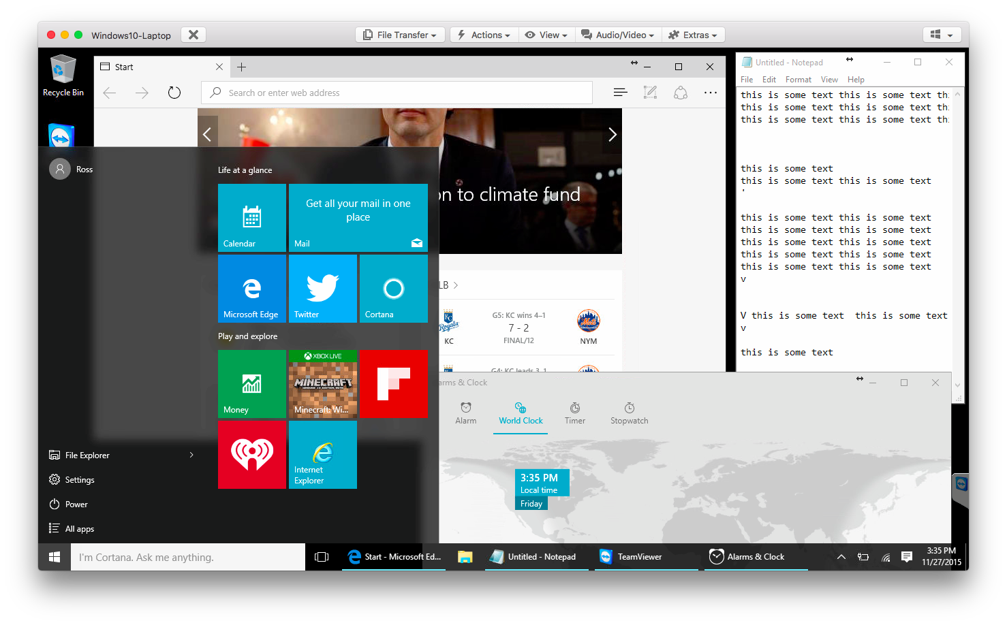Image resolution: width=1007 pixels, height=625 pixels.
Task: Open the Calendar tile
Action: [x=251, y=218]
